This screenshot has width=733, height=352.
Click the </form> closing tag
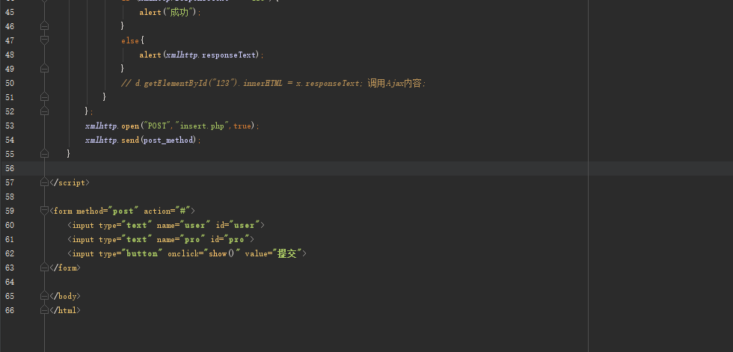pos(65,268)
